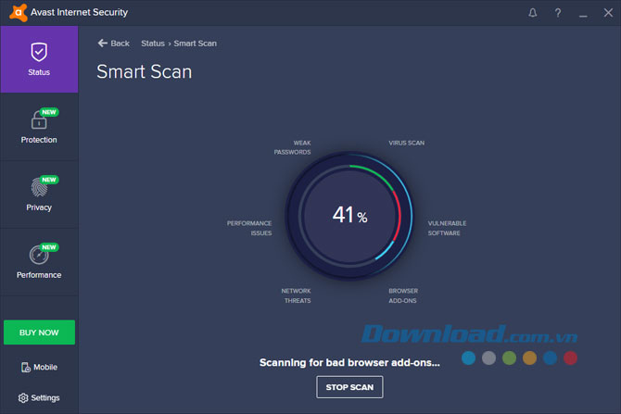Click the WEAK PASSWORDS label
The height and width of the screenshot is (414, 621).
click(292, 147)
